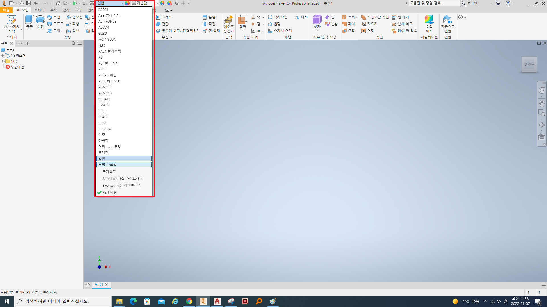Select the Pan hand tool in navigation bar
Image resolution: width=547 pixels, height=307 pixels.
point(542,103)
